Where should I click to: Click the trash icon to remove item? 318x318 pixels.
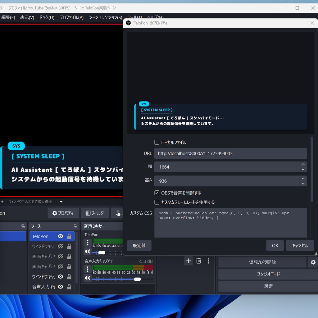tap(199, 261)
